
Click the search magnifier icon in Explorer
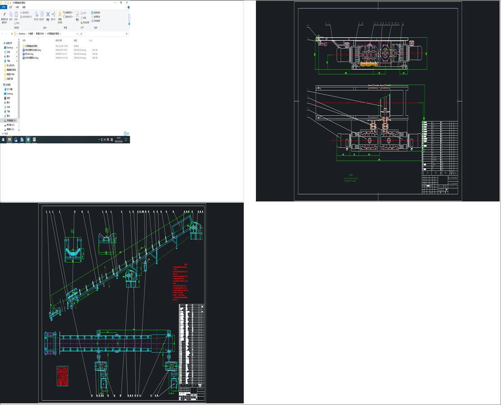tap(126, 33)
